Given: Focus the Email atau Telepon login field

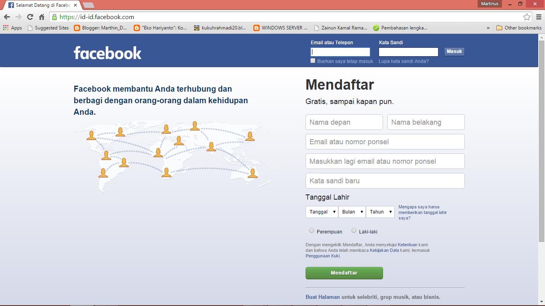Looking at the screenshot, I should point(340,52).
